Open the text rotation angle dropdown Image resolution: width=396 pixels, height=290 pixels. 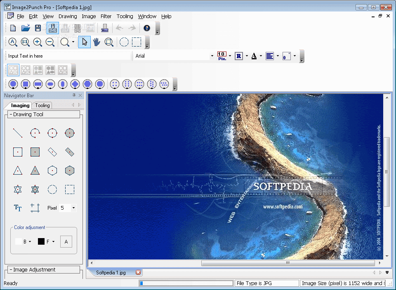click(295, 56)
